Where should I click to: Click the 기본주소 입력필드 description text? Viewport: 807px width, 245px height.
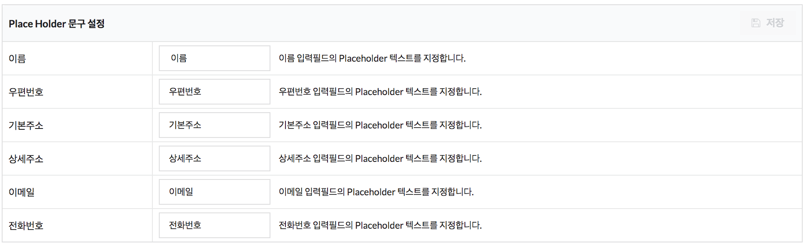pyautogui.click(x=380, y=125)
